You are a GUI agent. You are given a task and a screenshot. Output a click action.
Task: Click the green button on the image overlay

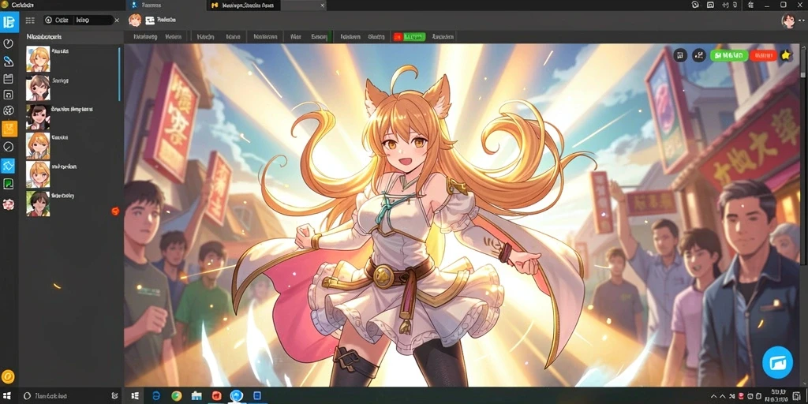point(728,55)
